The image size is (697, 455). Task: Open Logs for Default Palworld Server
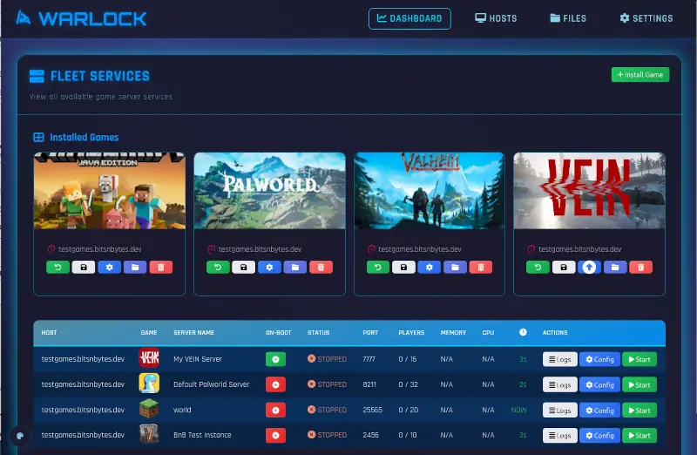click(x=559, y=384)
